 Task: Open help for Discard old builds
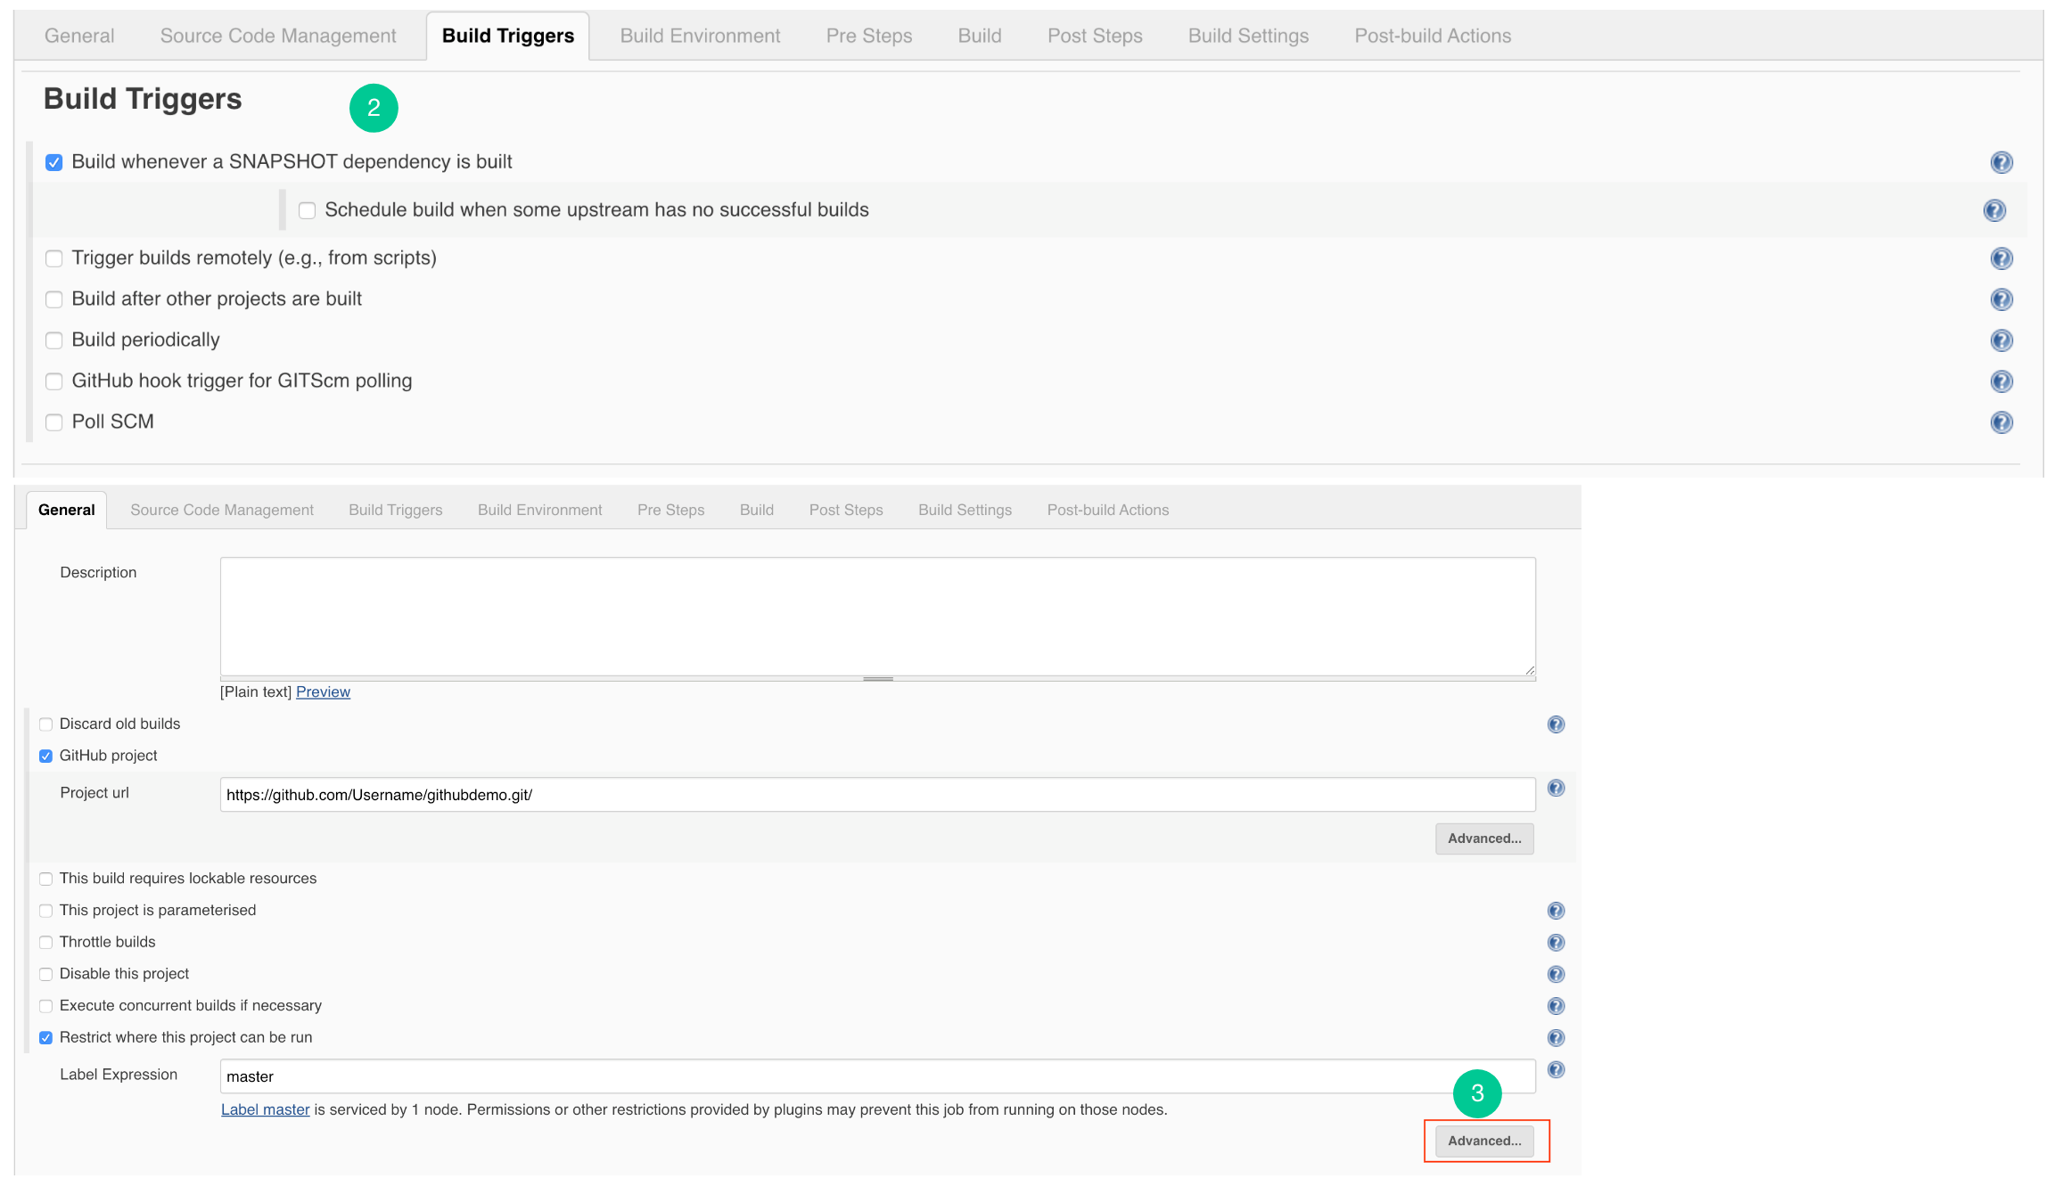(x=1556, y=724)
